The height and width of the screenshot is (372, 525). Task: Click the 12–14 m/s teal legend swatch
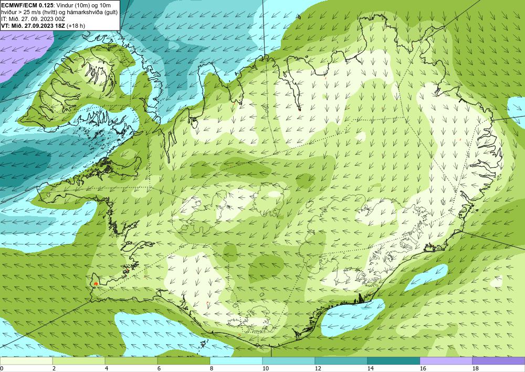(x=341, y=361)
